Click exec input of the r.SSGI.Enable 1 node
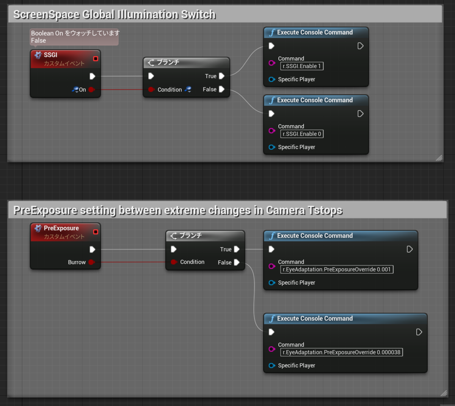The width and height of the screenshot is (455, 406). click(271, 46)
